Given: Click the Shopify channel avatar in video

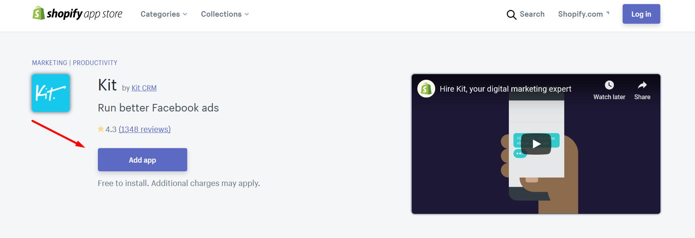Looking at the screenshot, I should click(x=426, y=89).
